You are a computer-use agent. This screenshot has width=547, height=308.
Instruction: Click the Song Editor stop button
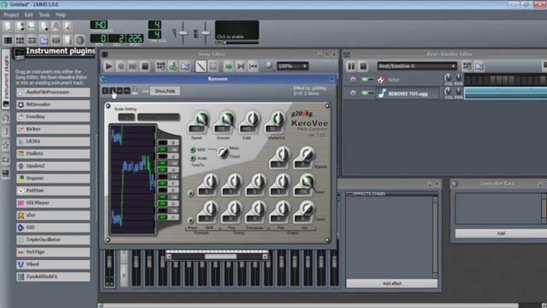[145, 66]
